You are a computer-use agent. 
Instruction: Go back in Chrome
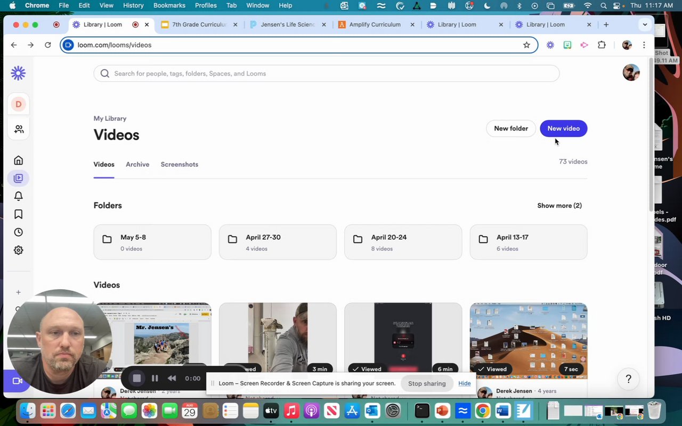click(14, 45)
